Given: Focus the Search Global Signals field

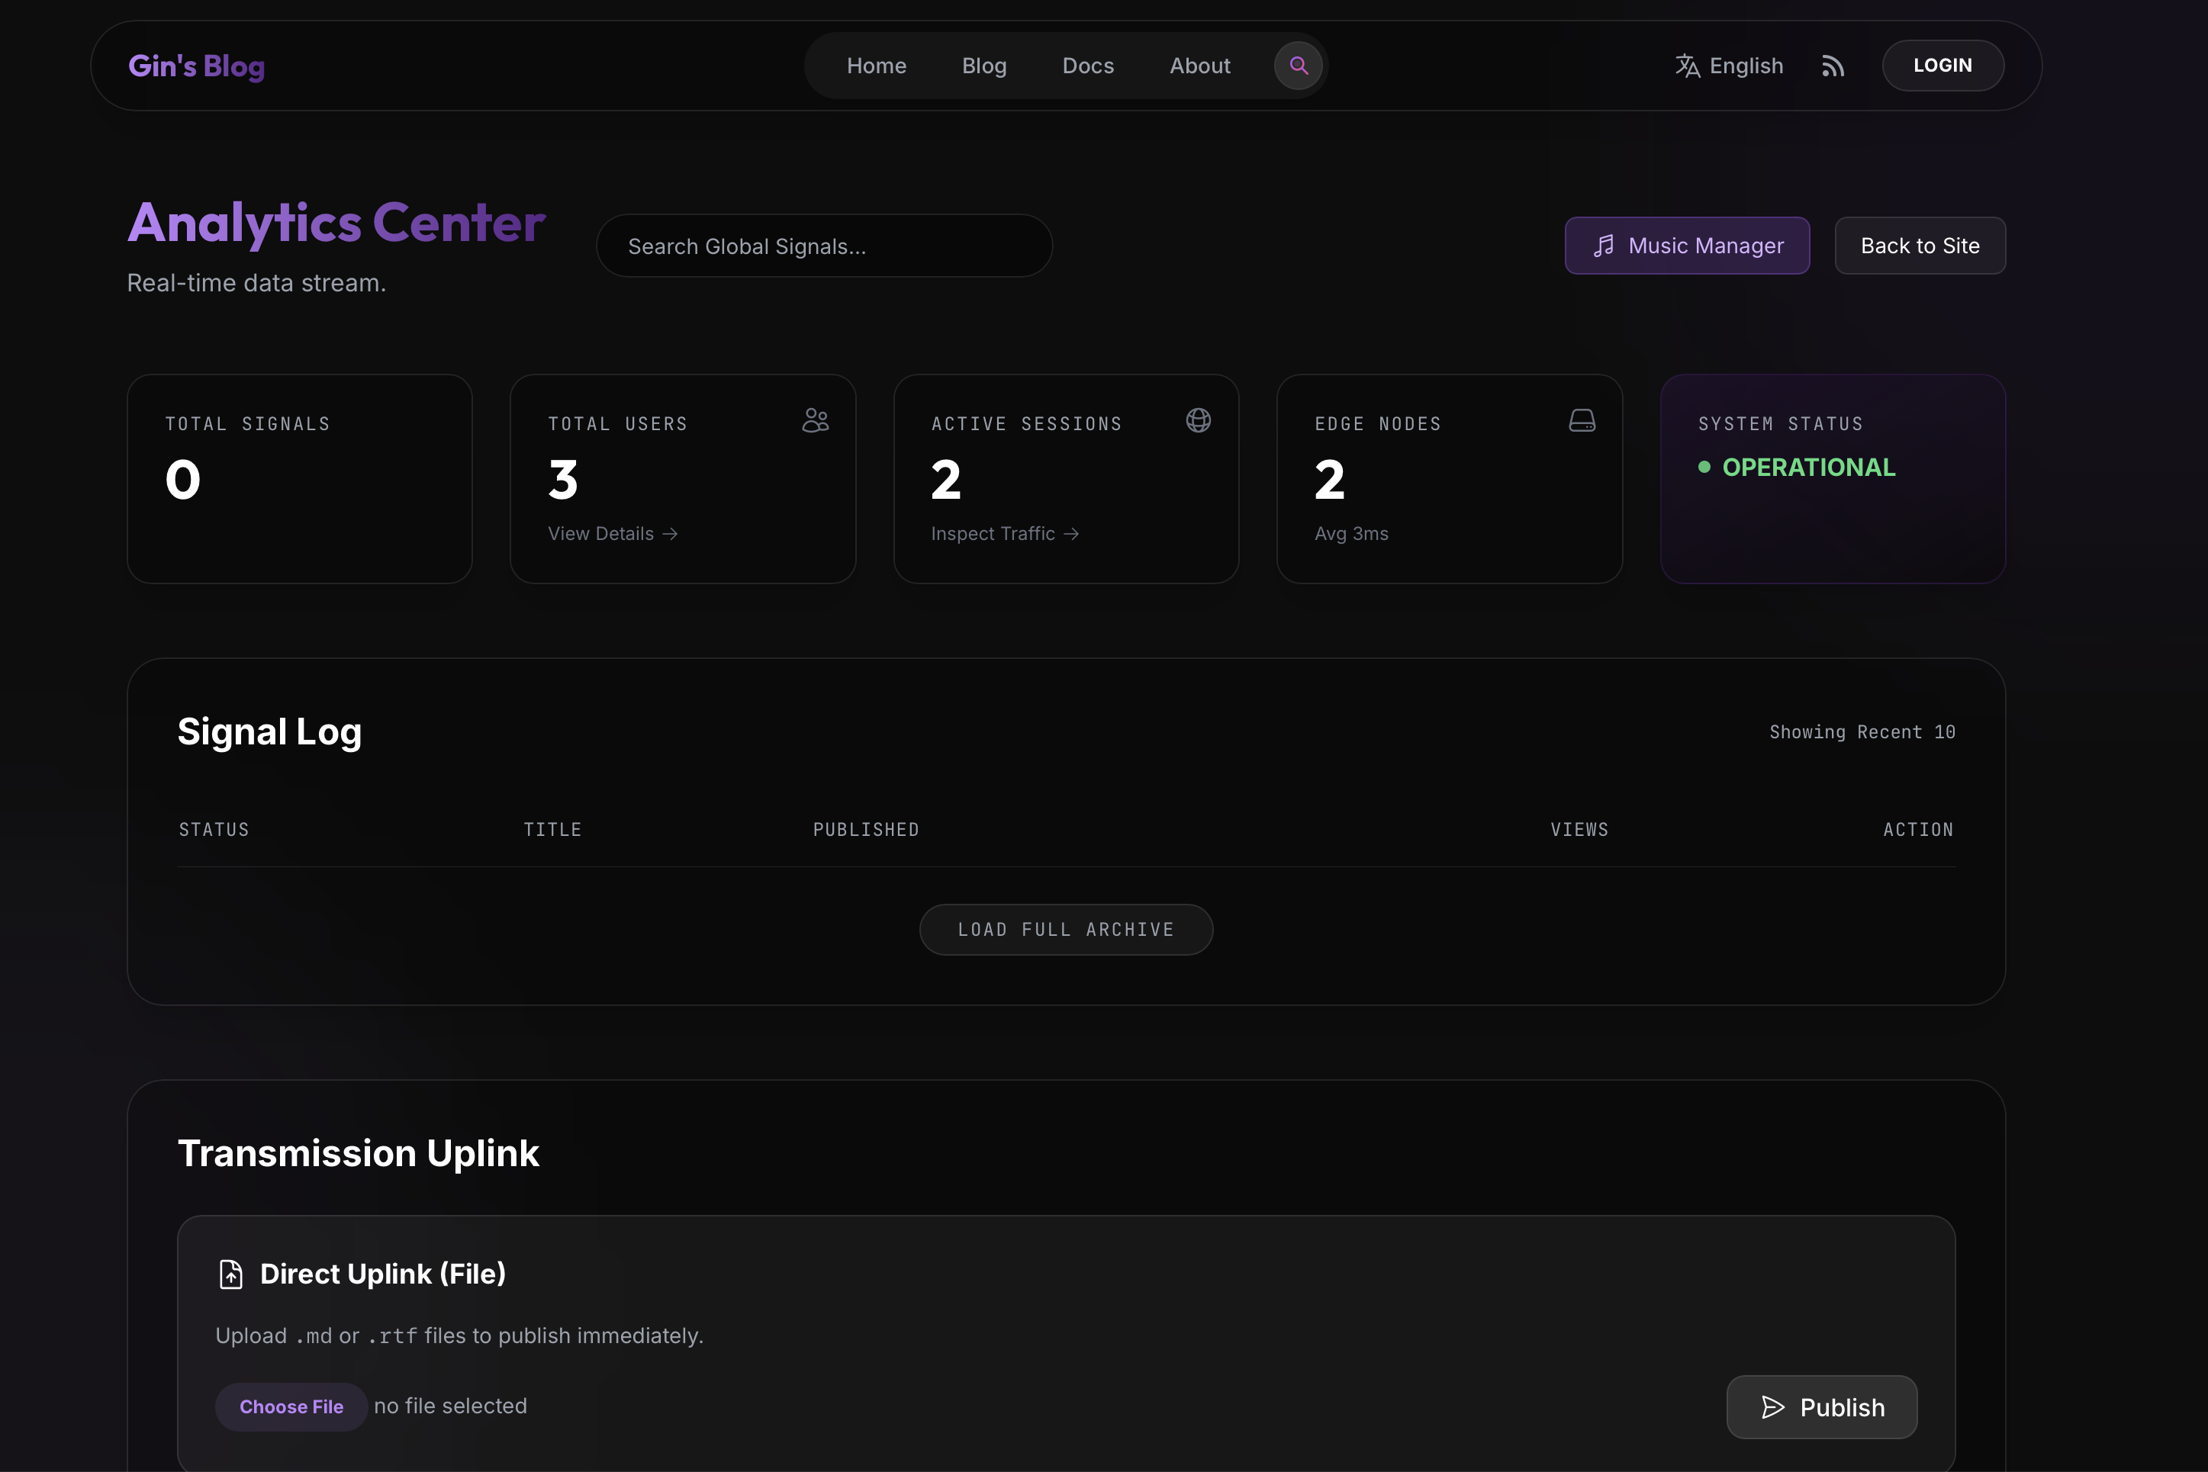Looking at the screenshot, I should (x=824, y=246).
